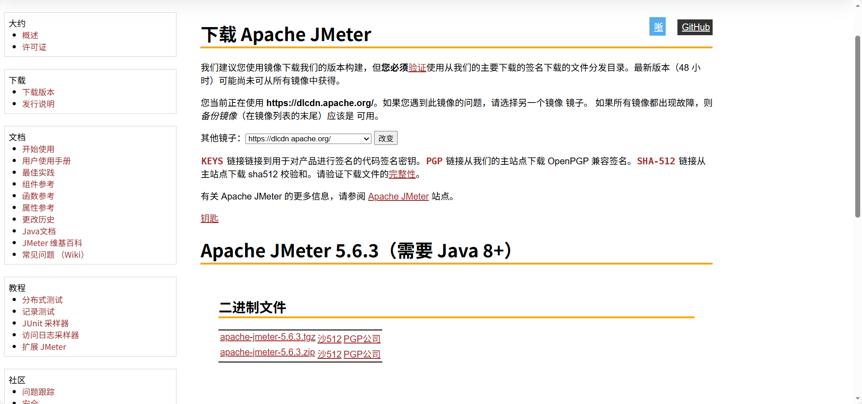Open the GitHub button in header
862x404 pixels.
pos(695,27)
